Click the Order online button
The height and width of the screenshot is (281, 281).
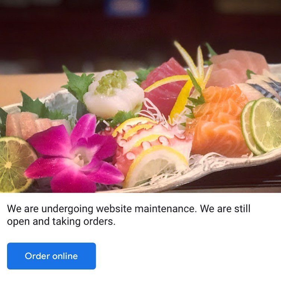[x=51, y=256]
